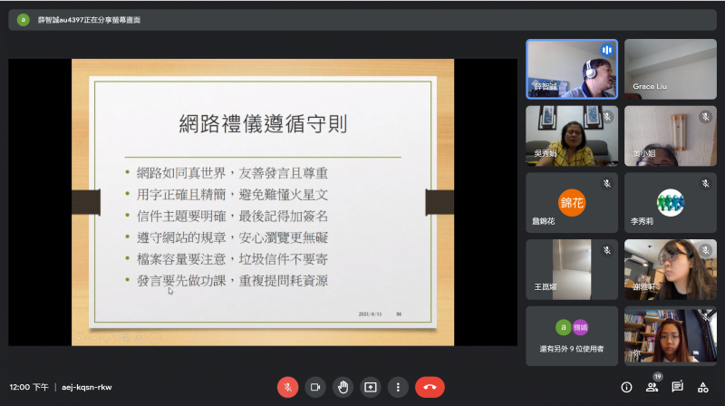The width and height of the screenshot is (725, 406).
Task: Turn on the camera button
Action: tap(315, 387)
